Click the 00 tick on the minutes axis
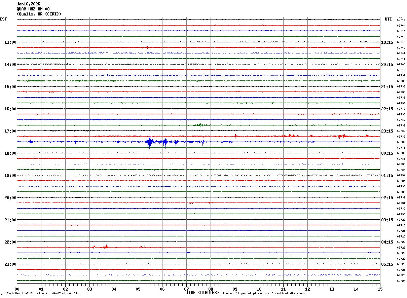407x298 pixels. [x=17, y=289]
